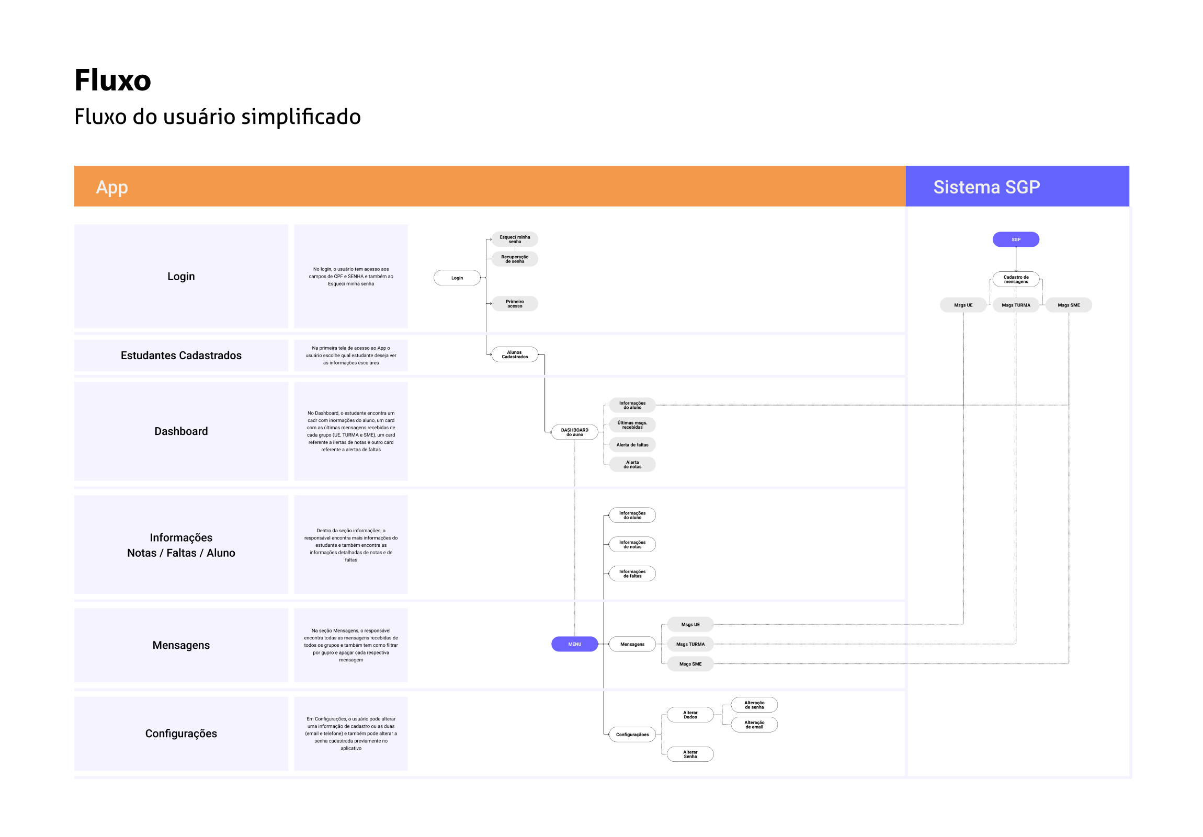Select the 'Esqueci minha senha' node

[x=515, y=239]
